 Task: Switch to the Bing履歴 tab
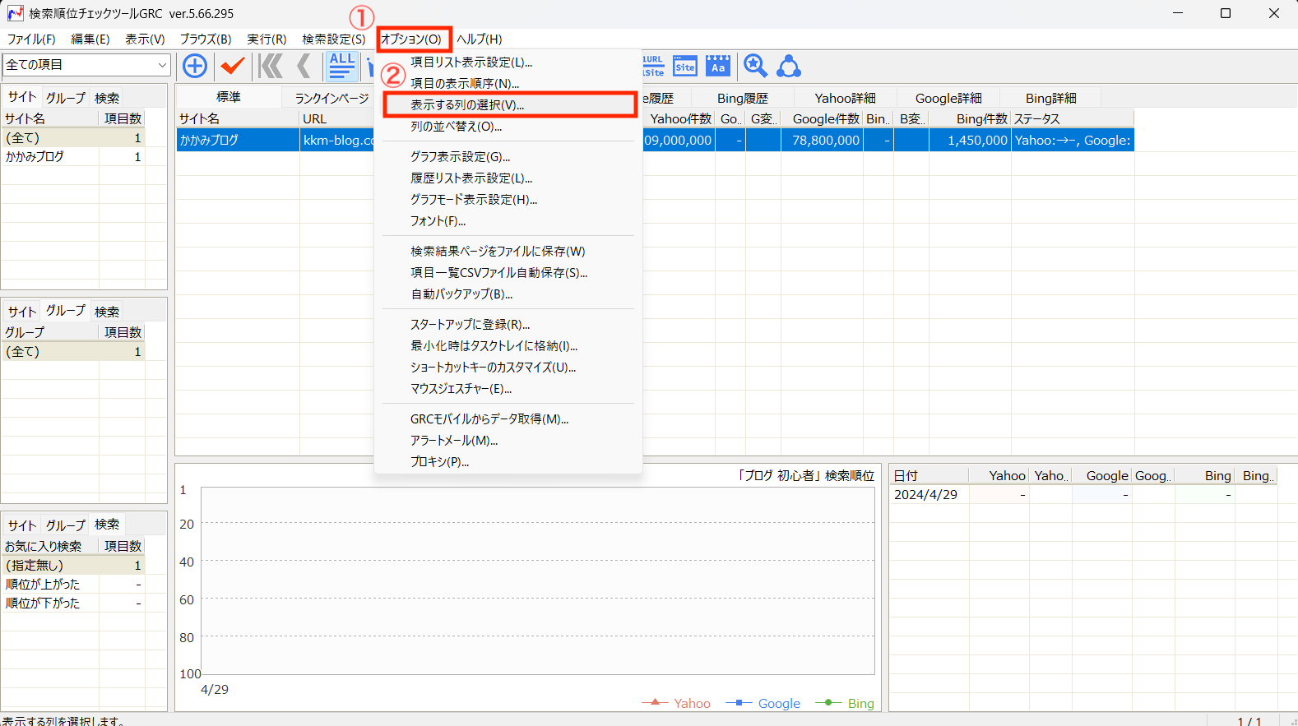click(742, 98)
